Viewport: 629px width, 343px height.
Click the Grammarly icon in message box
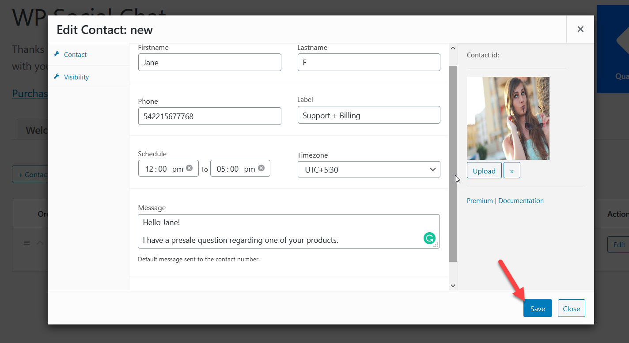click(x=429, y=239)
